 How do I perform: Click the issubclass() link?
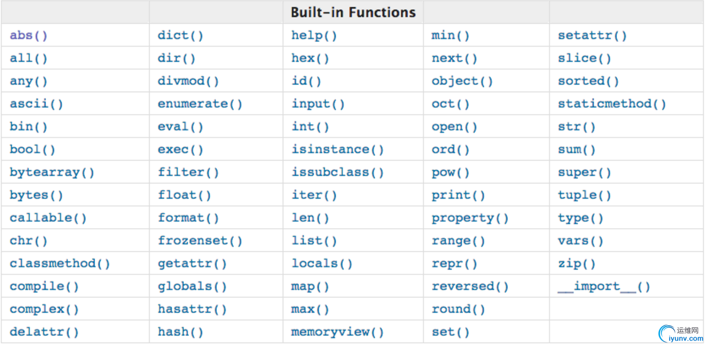[x=338, y=173]
